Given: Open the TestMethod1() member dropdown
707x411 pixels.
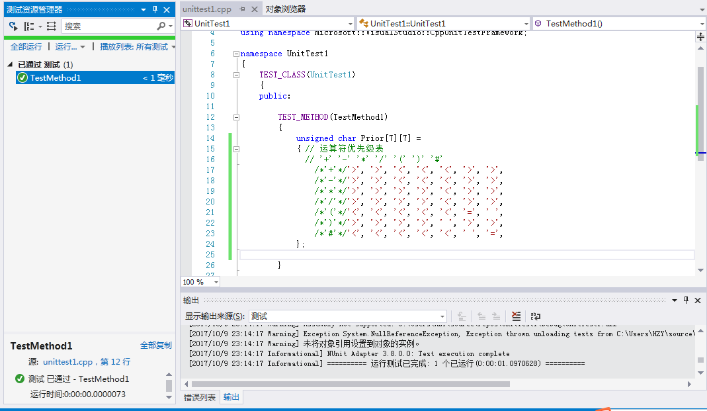Looking at the screenshot, I should pyautogui.click(x=702, y=23).
